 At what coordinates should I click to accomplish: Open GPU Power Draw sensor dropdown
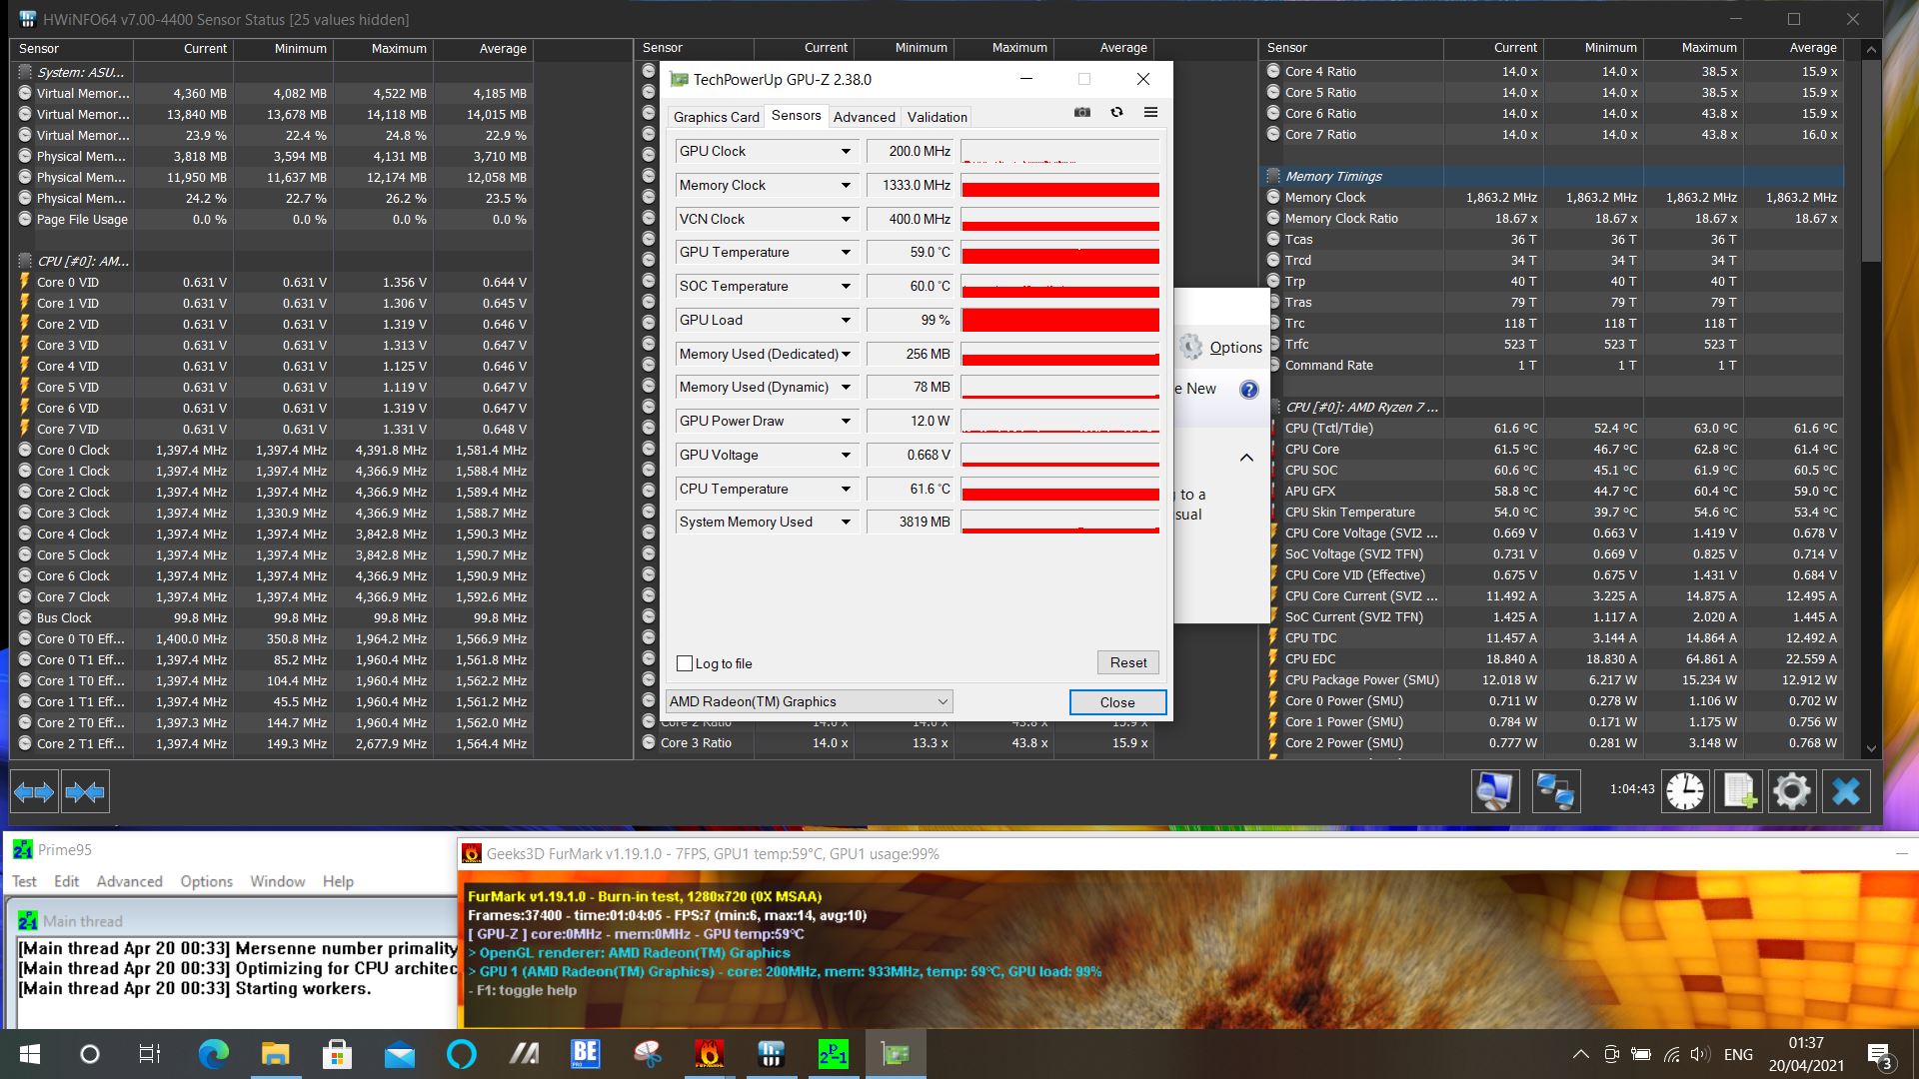click(846, 421)
